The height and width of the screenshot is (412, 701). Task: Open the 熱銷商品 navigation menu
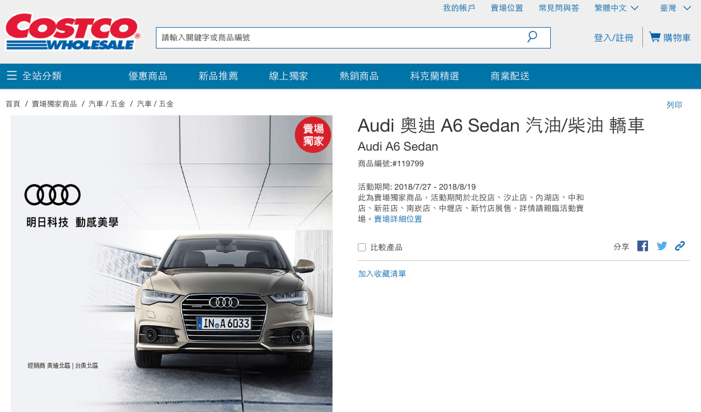[358, 75]
